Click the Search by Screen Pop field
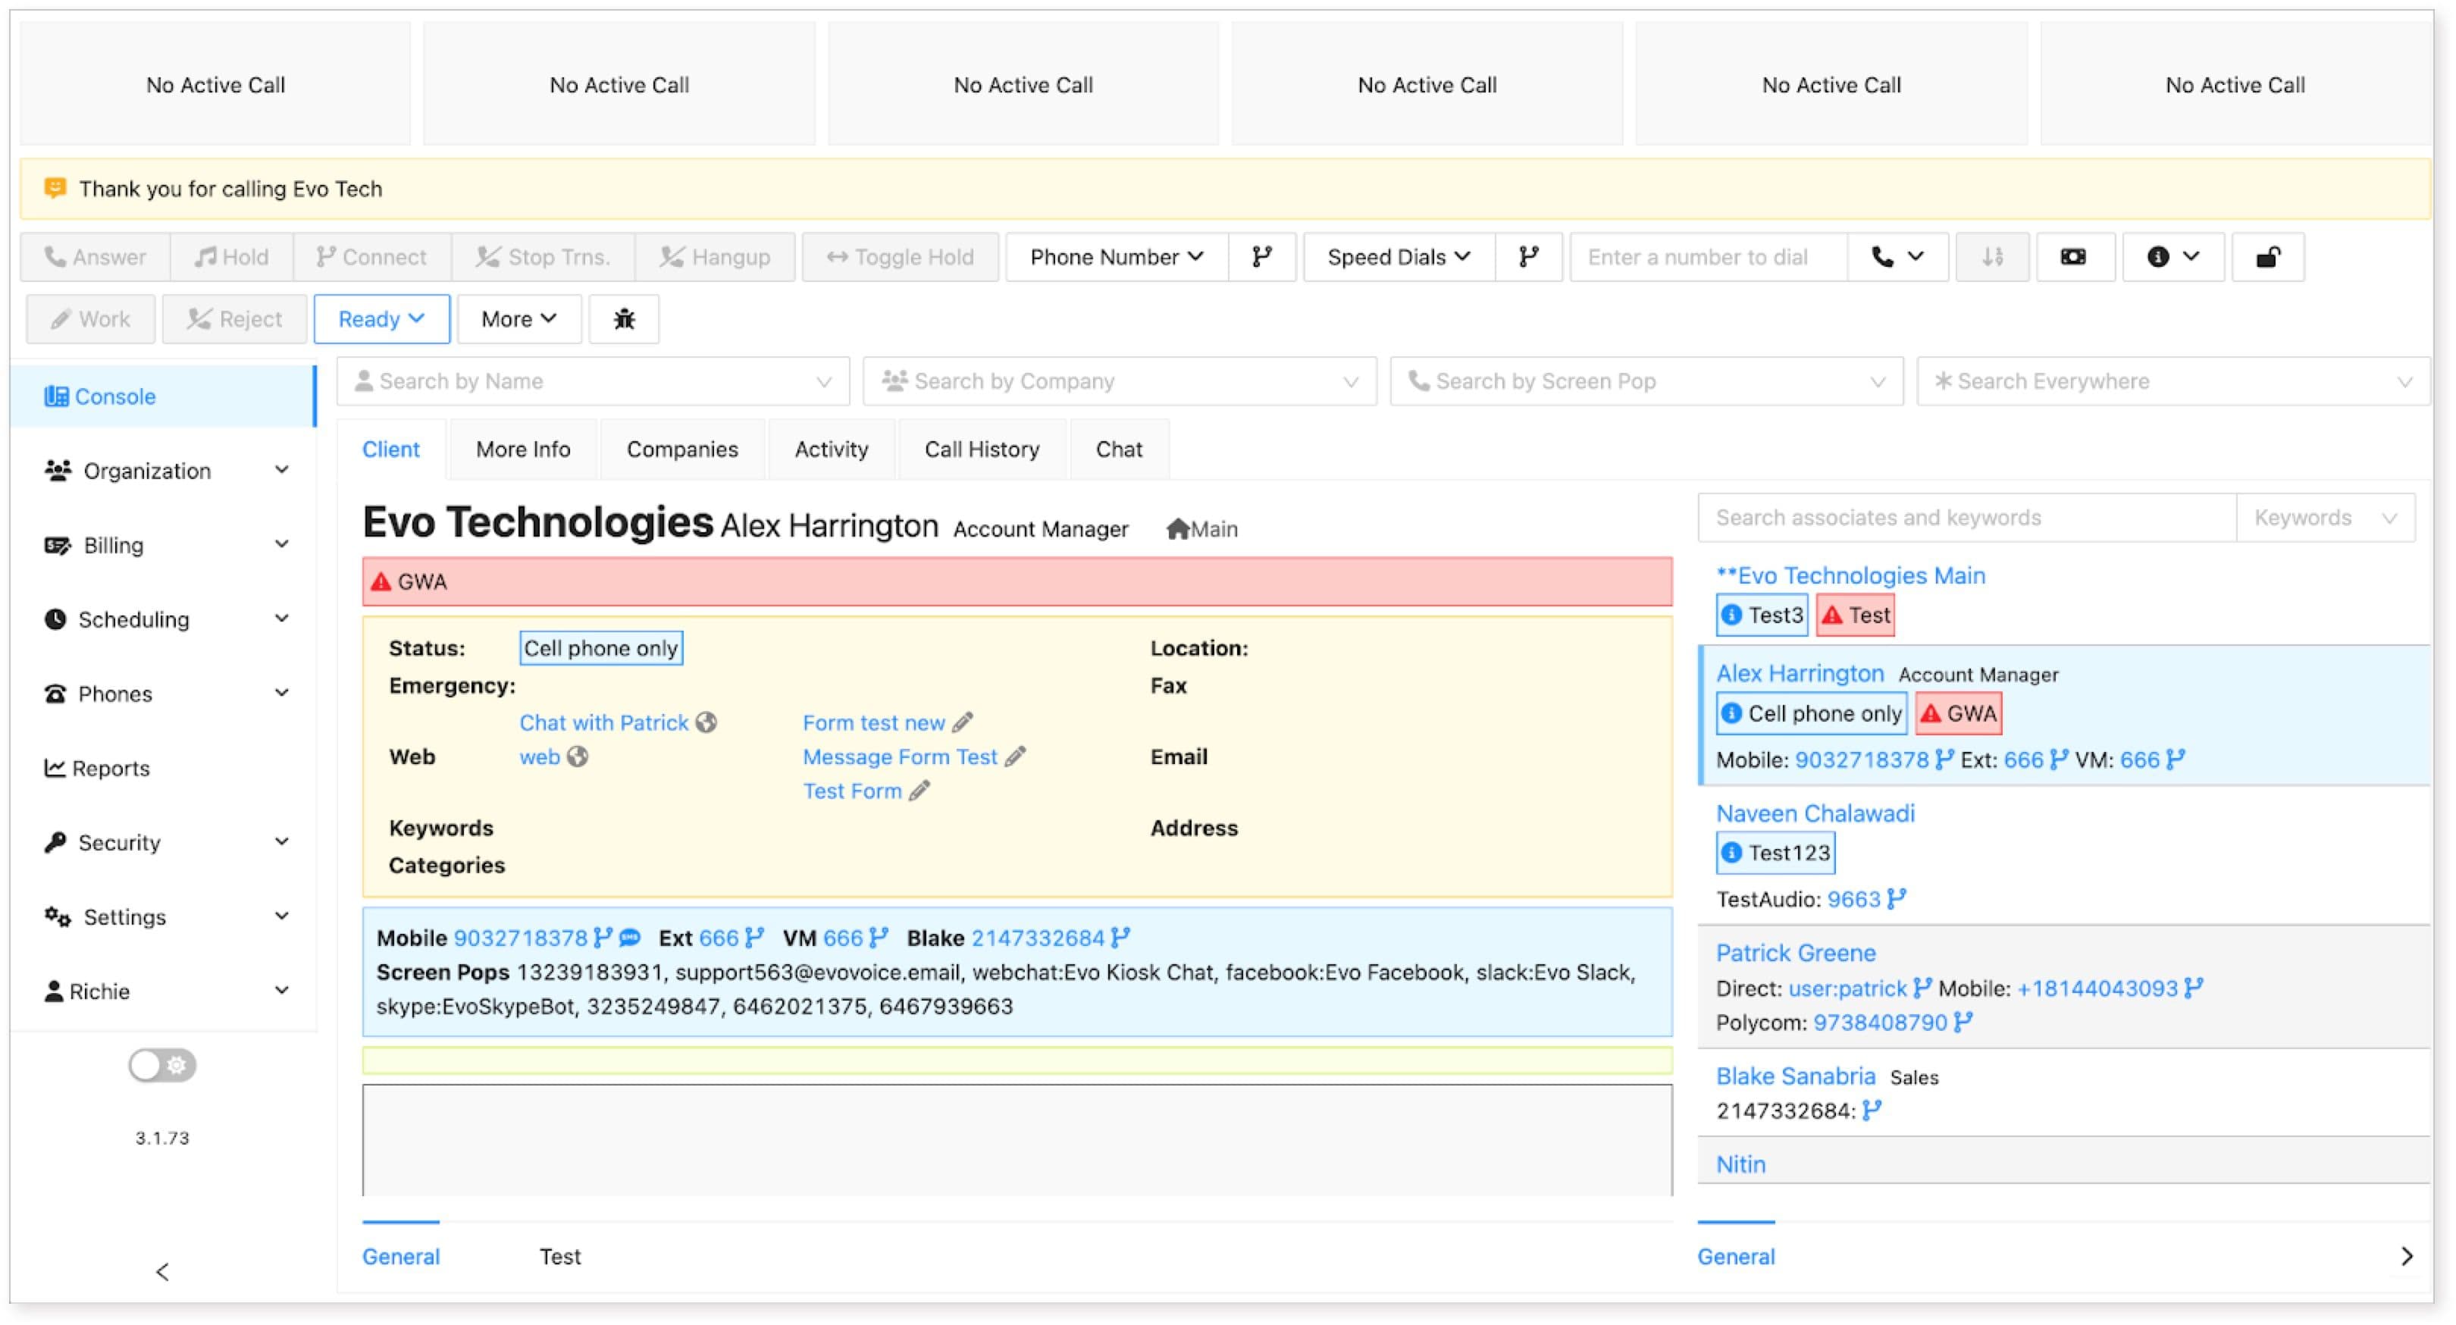2456x1325 pixels. (1646, 381)
